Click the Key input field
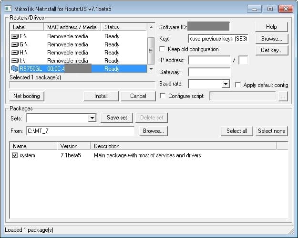Screen dimensions: 298x238 click(x=218, y=39)
